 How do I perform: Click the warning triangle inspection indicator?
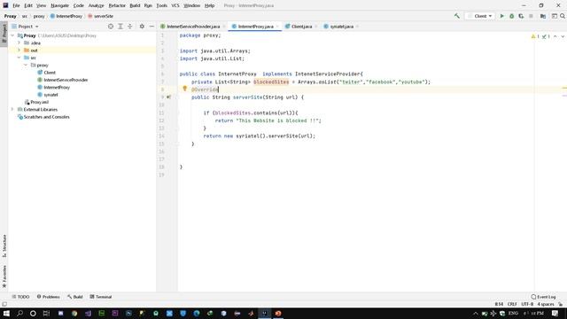(533, 36)
